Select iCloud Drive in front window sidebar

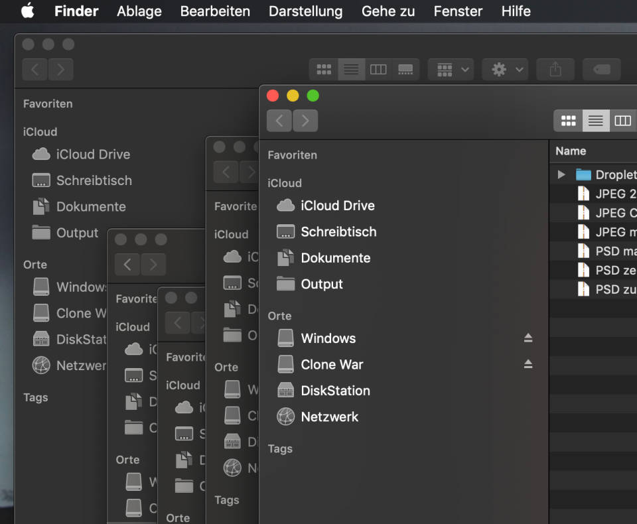tap(325, 206)
